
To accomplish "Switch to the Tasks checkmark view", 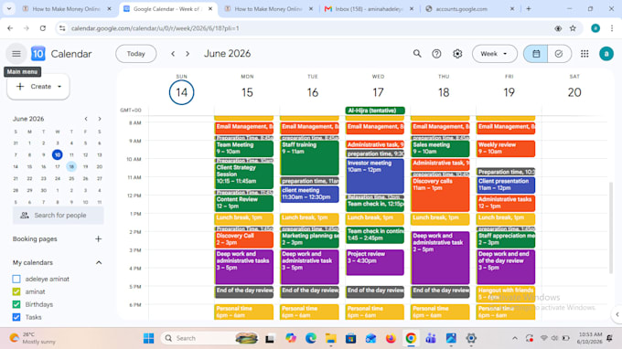I will [559, 54].
